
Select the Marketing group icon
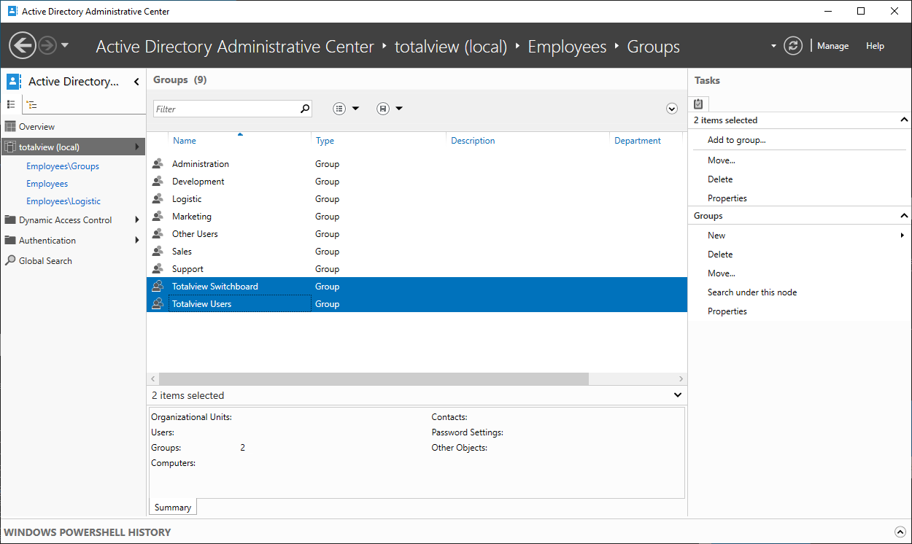point(157,217)
